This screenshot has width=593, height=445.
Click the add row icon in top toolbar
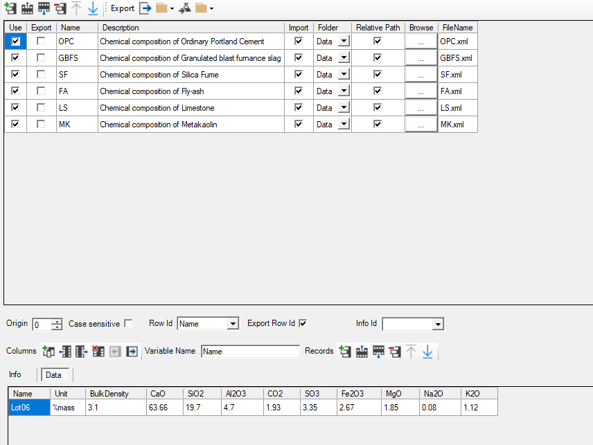10,9
